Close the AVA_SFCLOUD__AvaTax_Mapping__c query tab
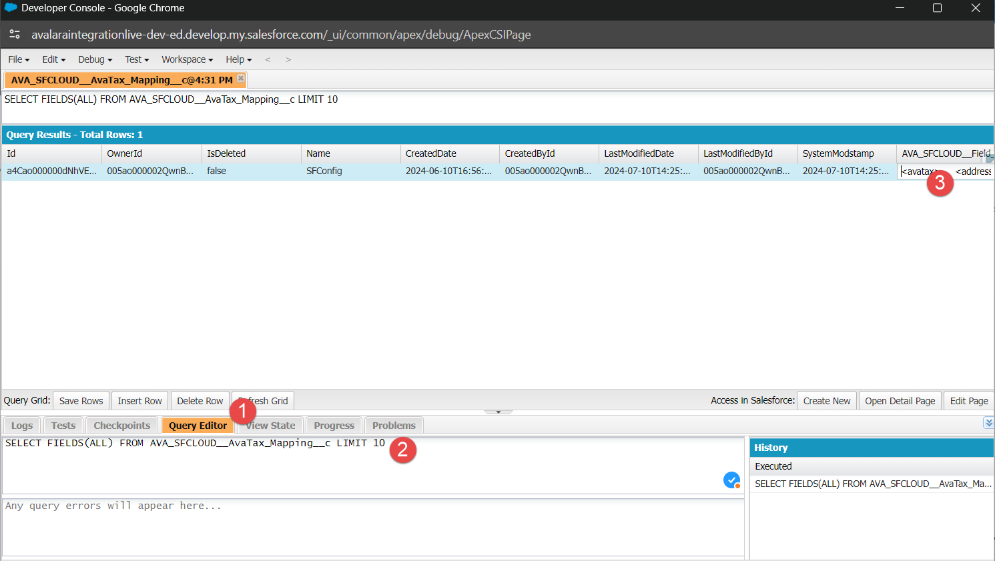 click(x=241, y=79)
